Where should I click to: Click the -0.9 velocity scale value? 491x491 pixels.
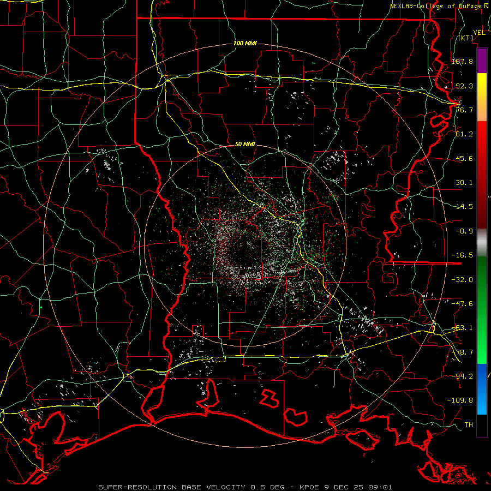pyautogui.click(x=464, y=231)
